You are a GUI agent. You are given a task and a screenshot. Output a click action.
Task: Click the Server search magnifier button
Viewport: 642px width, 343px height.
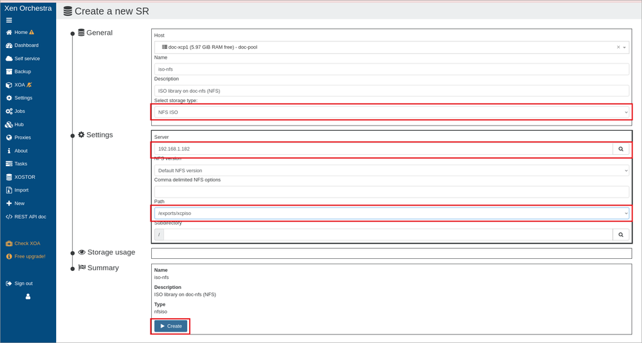(621, 149)
